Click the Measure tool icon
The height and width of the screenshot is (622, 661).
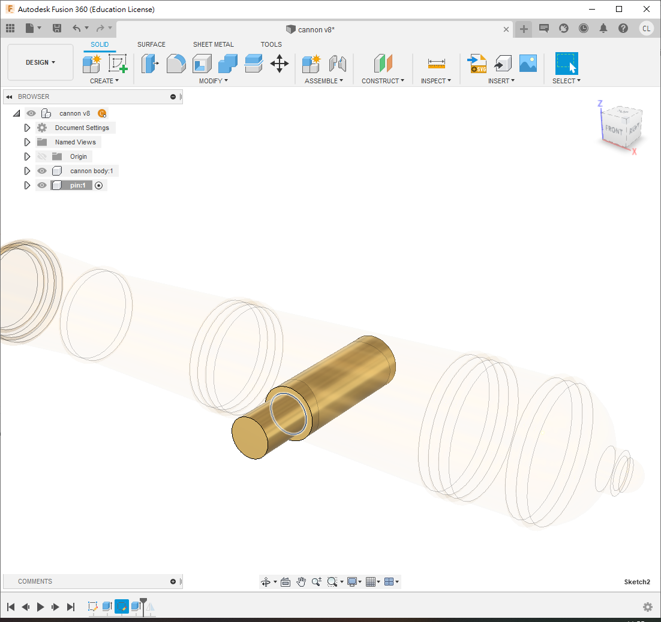point(436,63)
